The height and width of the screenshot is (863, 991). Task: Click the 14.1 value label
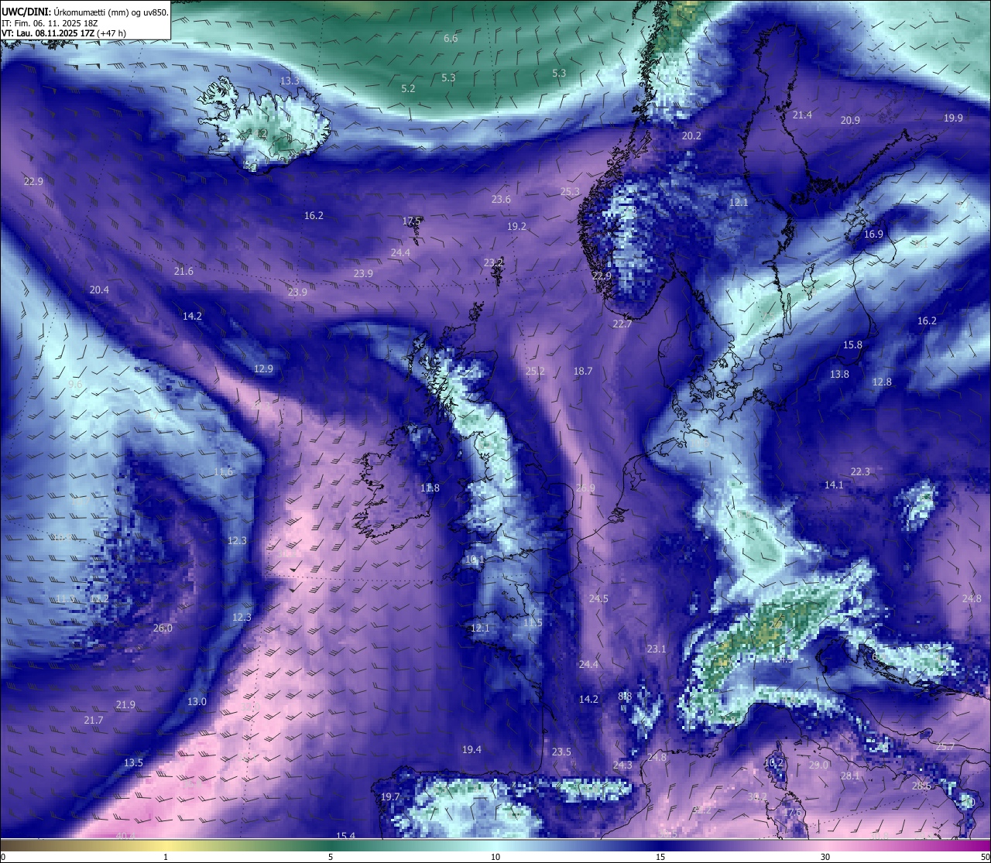click(834, 485)
